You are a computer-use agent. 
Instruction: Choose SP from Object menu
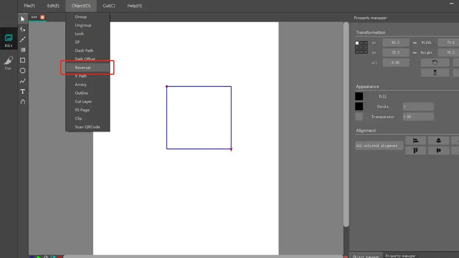click(x=88, y=42)
